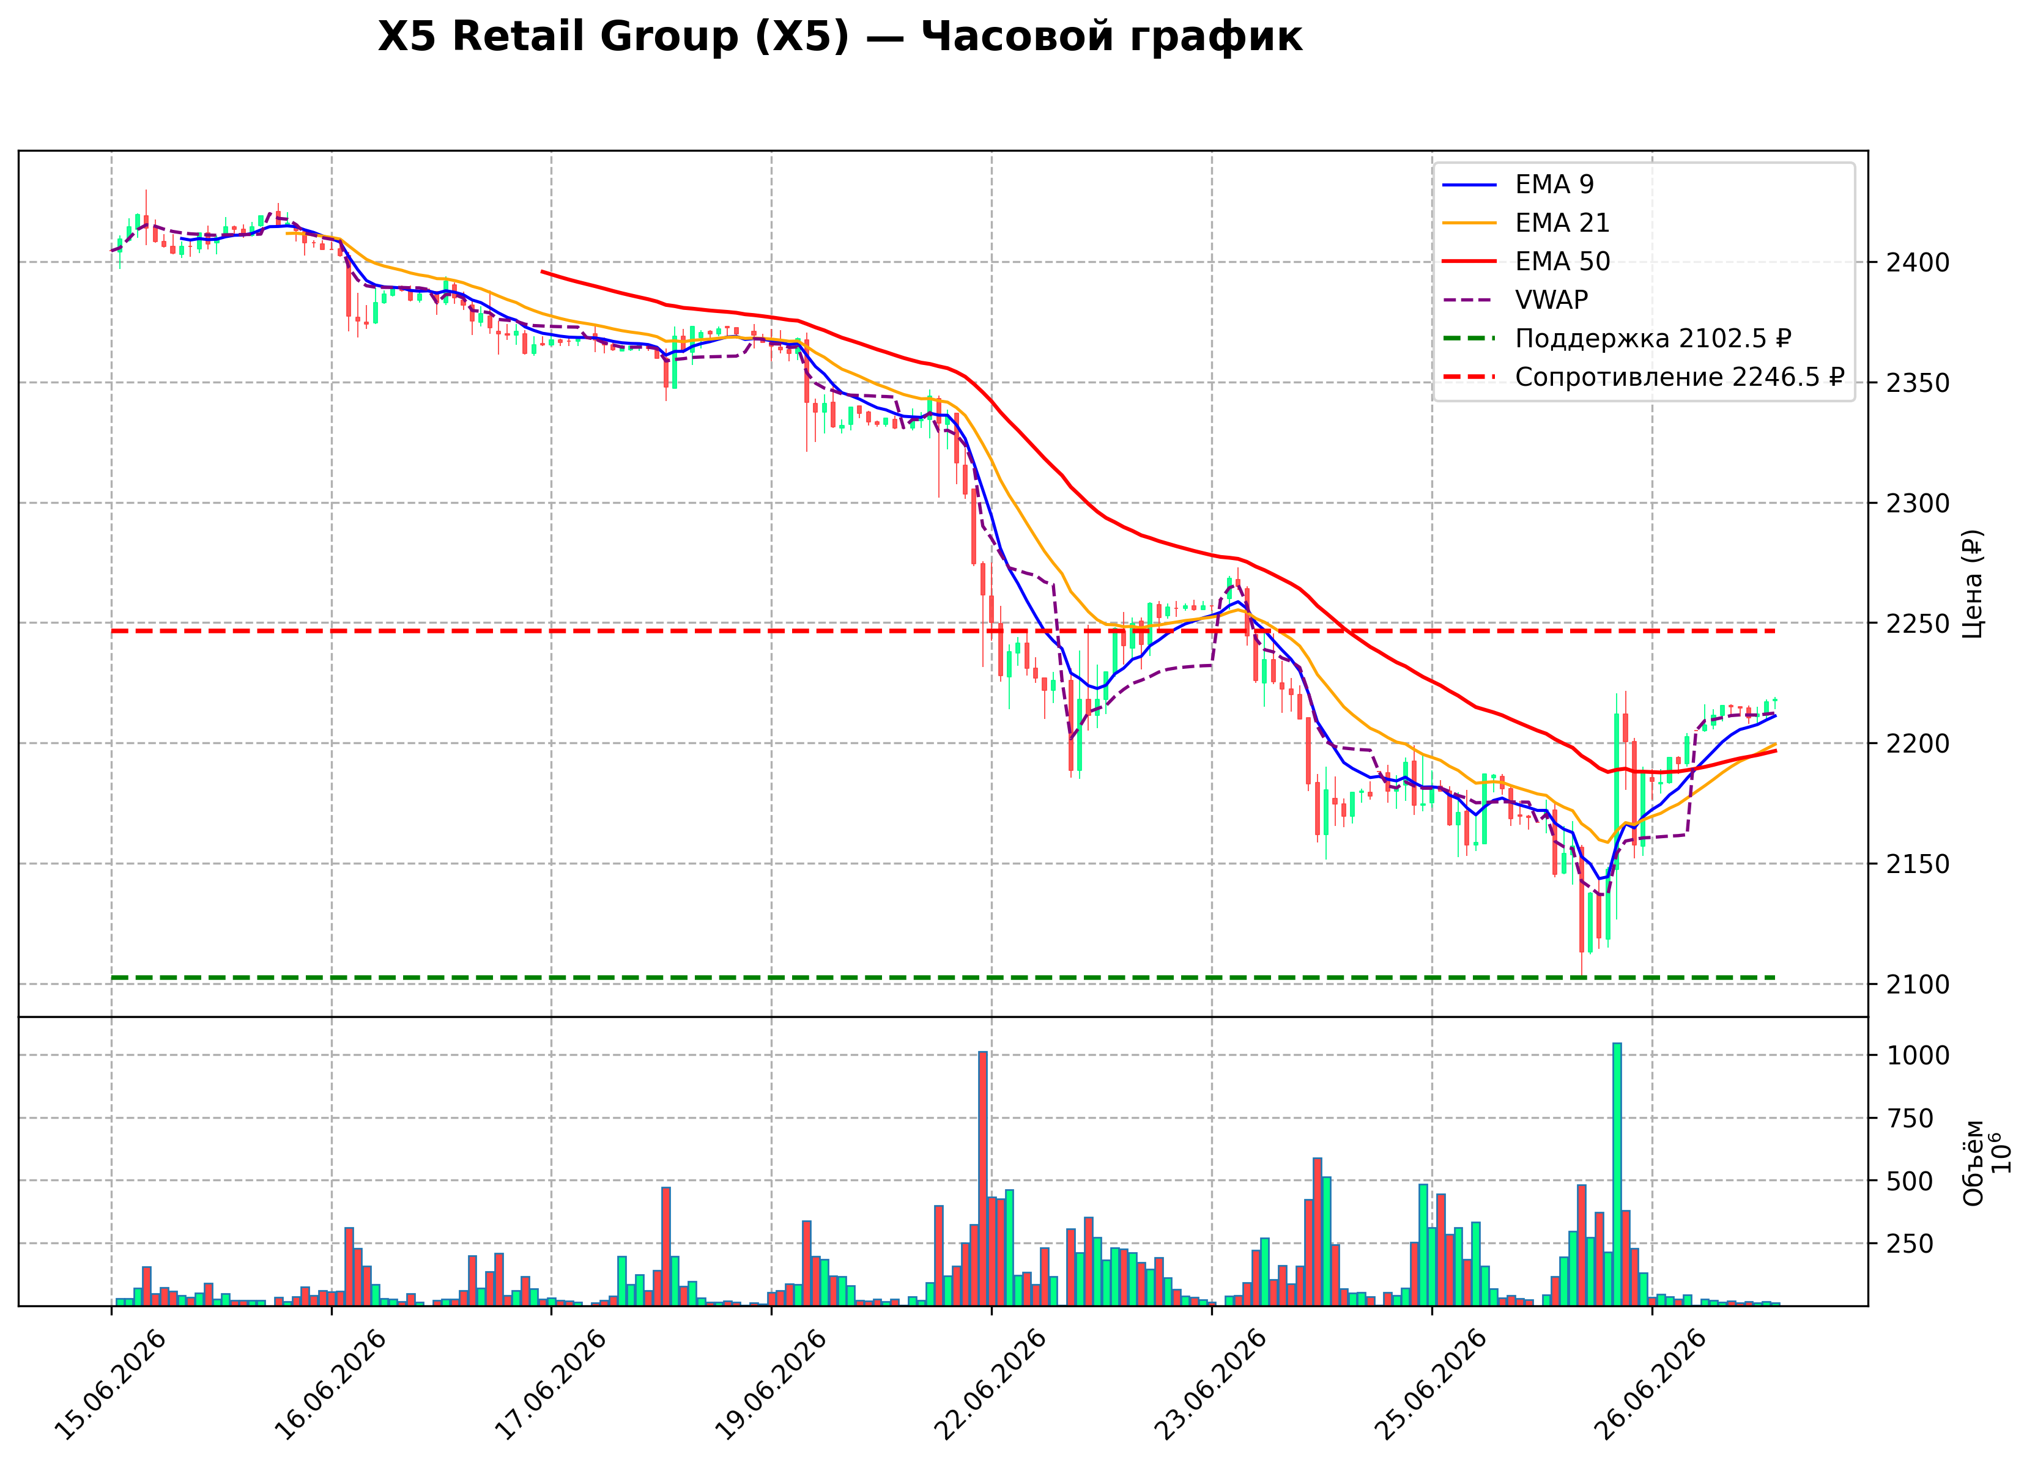This screenshot has height=1463, width=2035.
Task: Select the 'EMA 9' legend entry
Action: [1518, 184]
